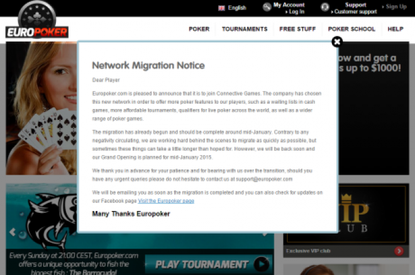The height and width of the screenshot is (275, 415).
Task: Click the play arrow icon on PLAY TOURNAMENT
Action: click(261, 264)
